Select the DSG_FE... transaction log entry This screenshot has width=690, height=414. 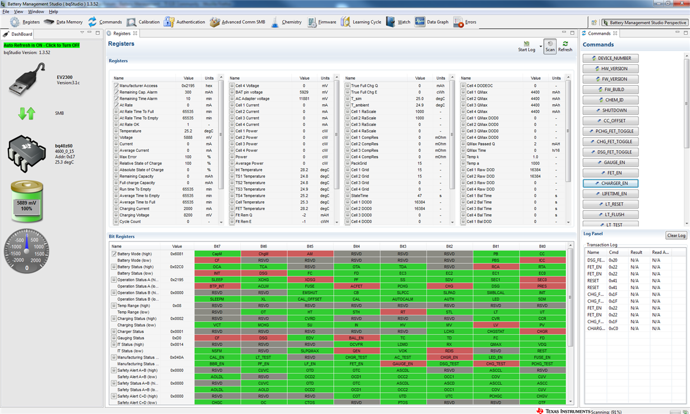pyautogui.click(x=595, y=260)
